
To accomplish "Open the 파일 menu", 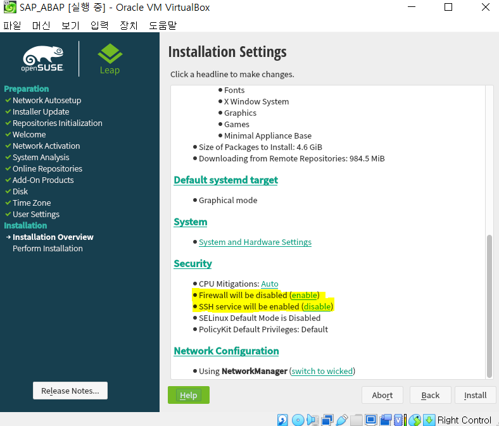I will (12, 25).
